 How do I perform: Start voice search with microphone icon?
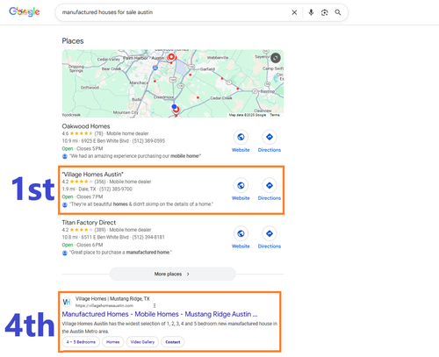pyautogui.click(x=311, y=12)
